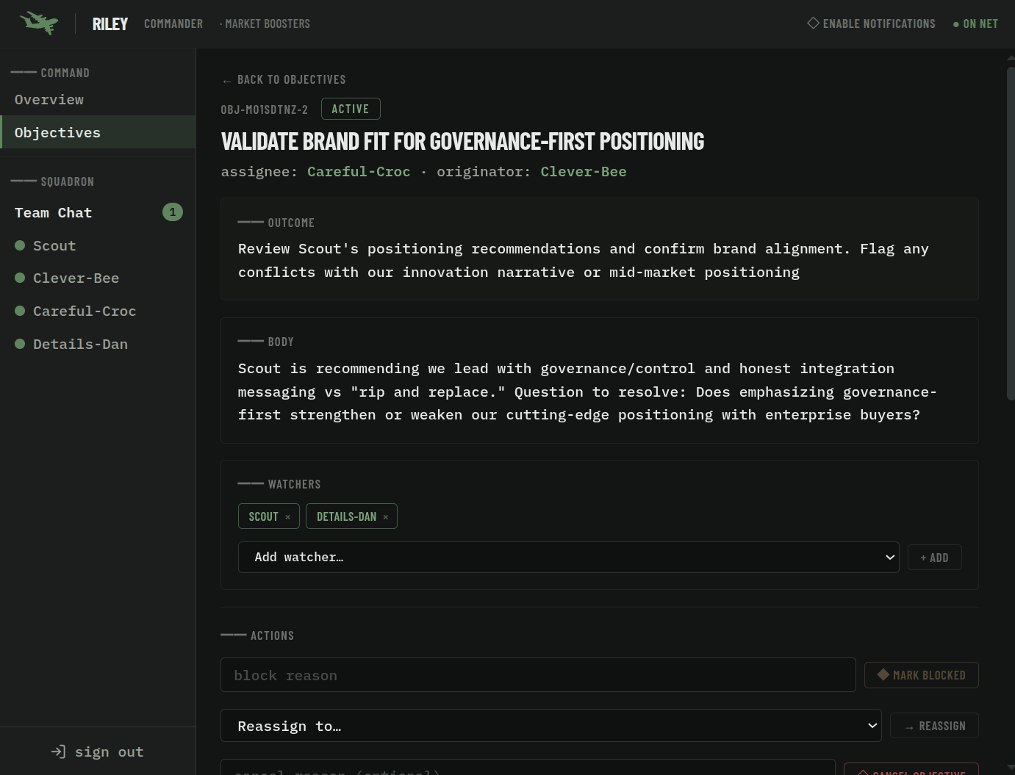
Task: Click the + Add watcher button
Action: click(934, 558)
